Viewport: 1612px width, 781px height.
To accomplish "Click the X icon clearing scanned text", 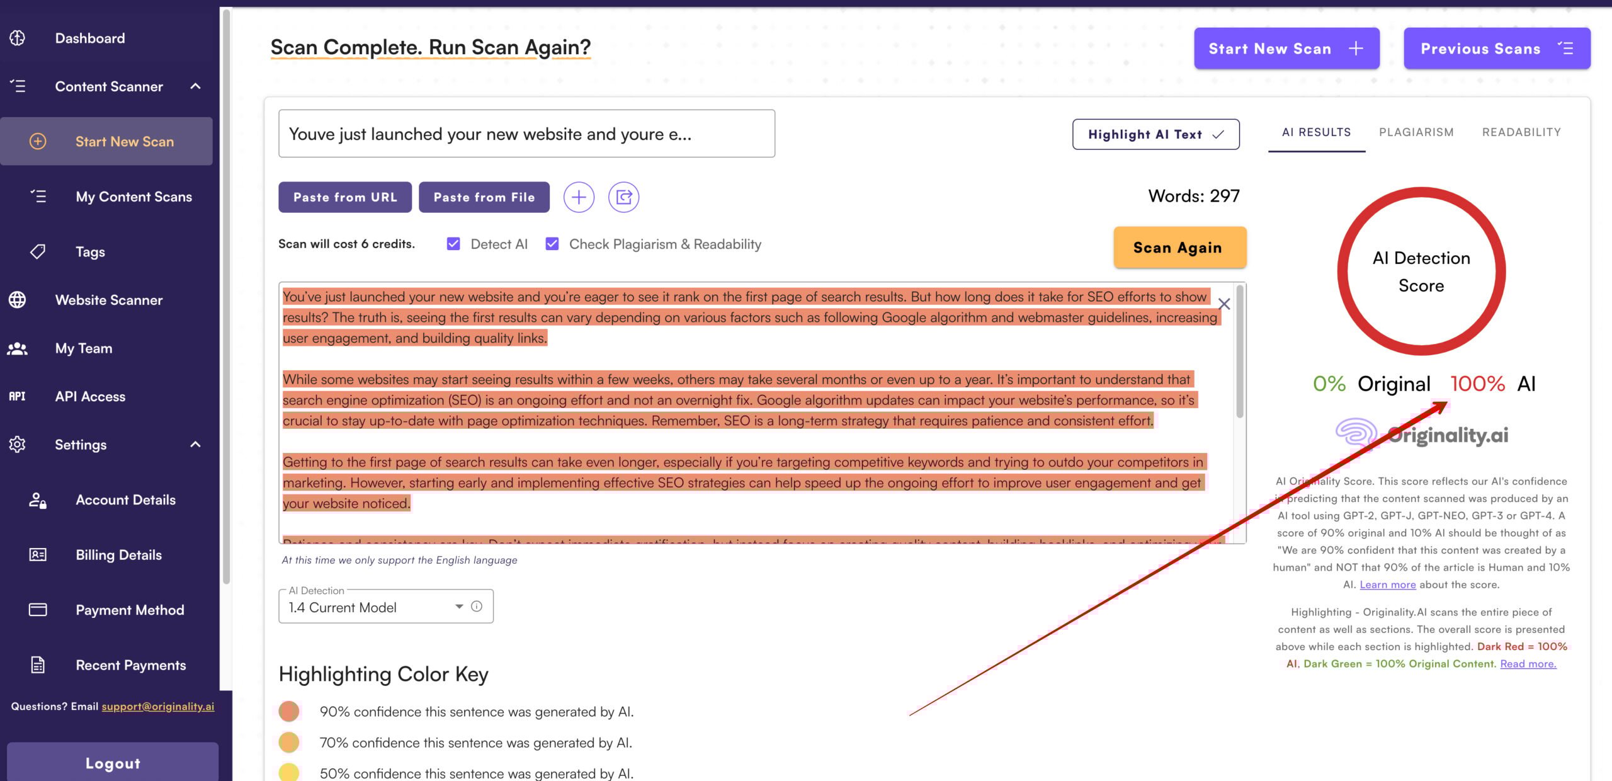I will 1223,304.
